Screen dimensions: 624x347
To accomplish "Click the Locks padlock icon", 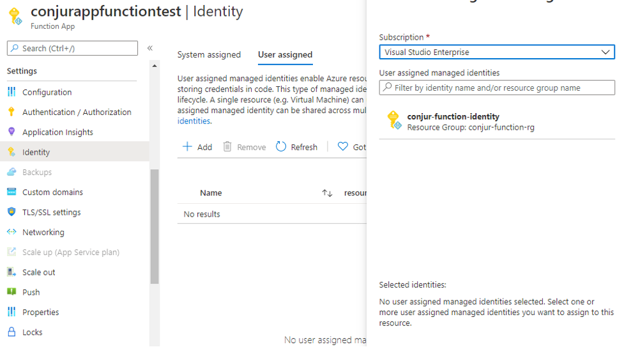I will (11, 332).
